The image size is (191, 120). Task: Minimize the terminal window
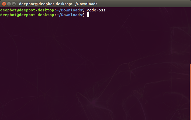pos(9,4)
